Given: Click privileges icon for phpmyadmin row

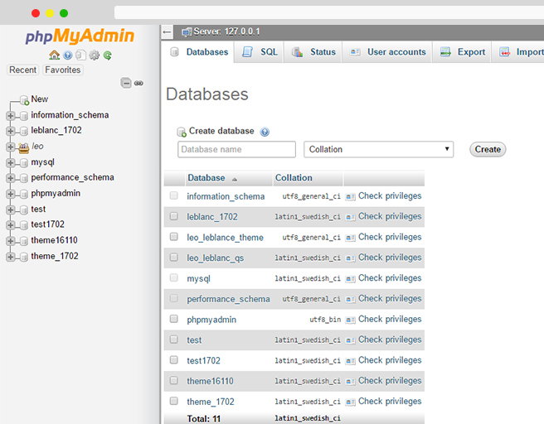Looking at the screenshot, I should tap(351, 320).
